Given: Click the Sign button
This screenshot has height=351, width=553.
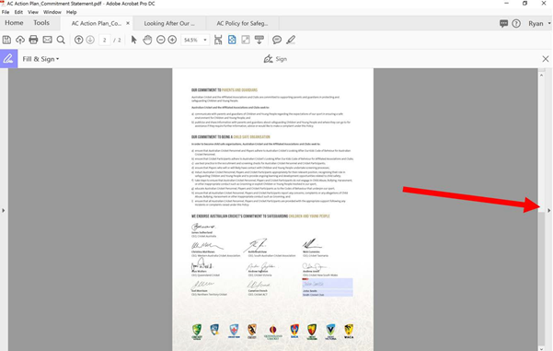Looking at the screenshot, I should point(275,59).
